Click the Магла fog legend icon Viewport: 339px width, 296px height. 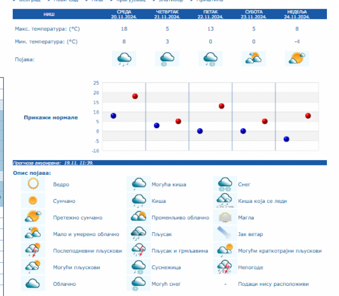(x=225, y=217)
